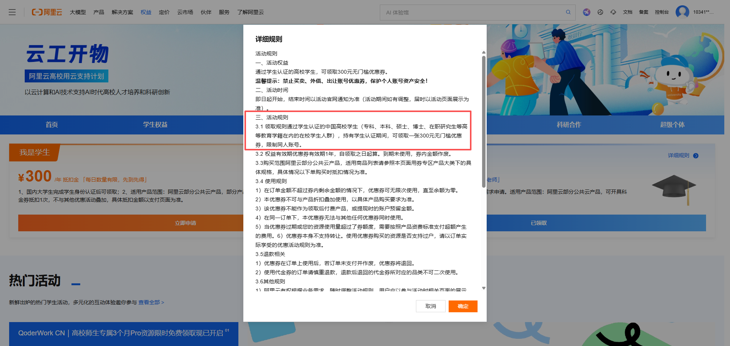This screenshot has height=346, width=730.
Task: Click the globe language icon
Action: click(600, 12)
